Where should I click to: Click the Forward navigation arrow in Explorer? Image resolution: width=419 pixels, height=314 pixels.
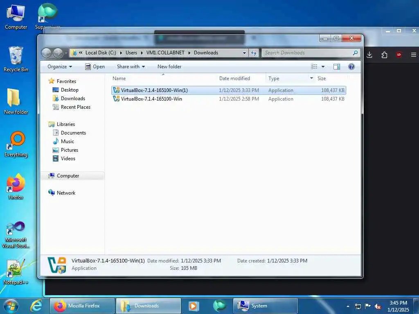pyautogui.click(x=58, y=53)
